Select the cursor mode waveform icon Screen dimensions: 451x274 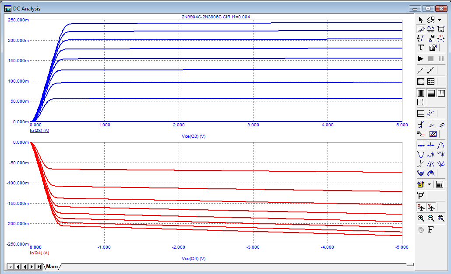[431, 29]
